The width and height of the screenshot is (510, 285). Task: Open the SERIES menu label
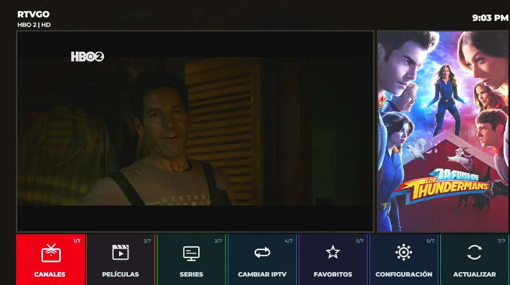pyautogui.click(x=191, y=274)
